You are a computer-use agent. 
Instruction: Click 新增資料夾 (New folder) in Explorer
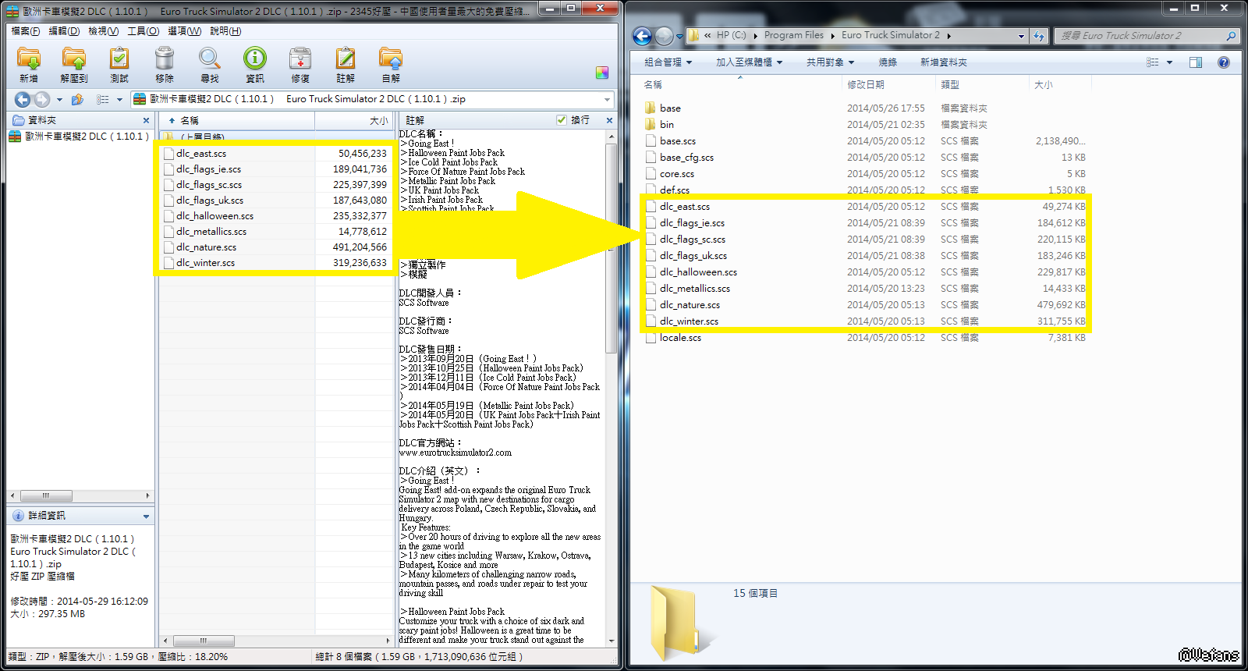coord(943,62)
